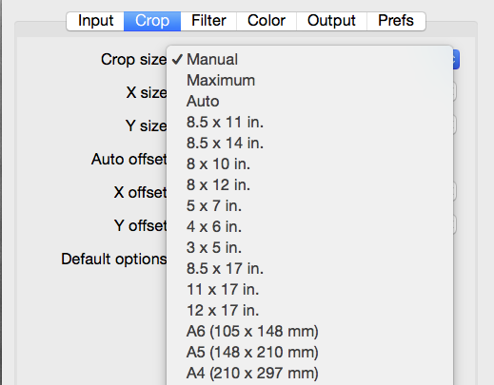Viewport: 494px width, 385px height.
Task: Select A5 (148 x 210 mm) option
Action: [309, 352]
